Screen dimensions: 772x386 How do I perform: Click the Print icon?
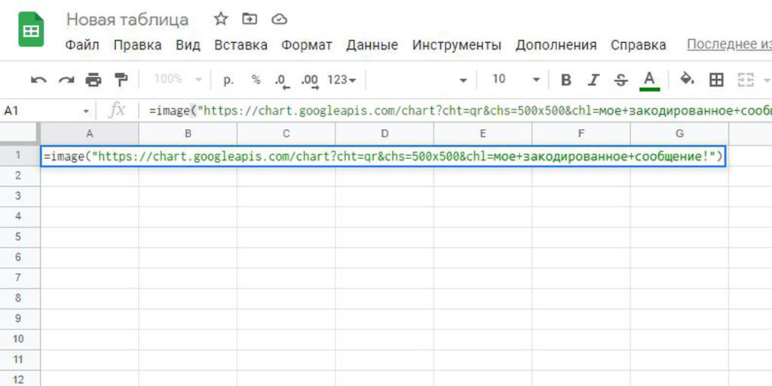93,80
